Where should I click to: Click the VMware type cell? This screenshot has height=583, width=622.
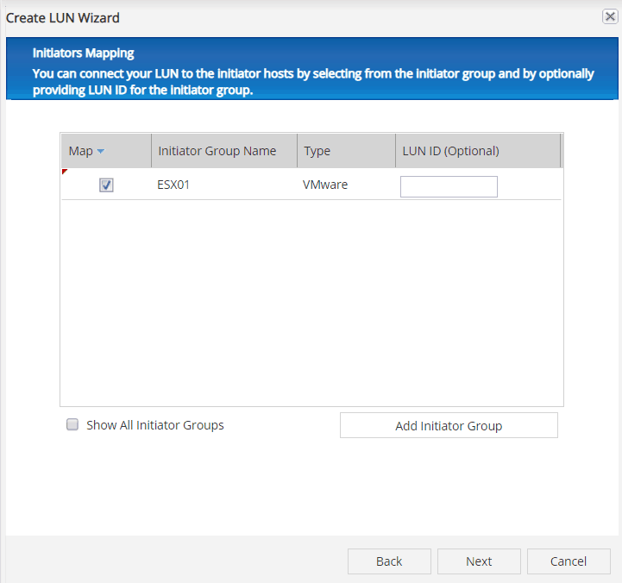coord(325,185)
